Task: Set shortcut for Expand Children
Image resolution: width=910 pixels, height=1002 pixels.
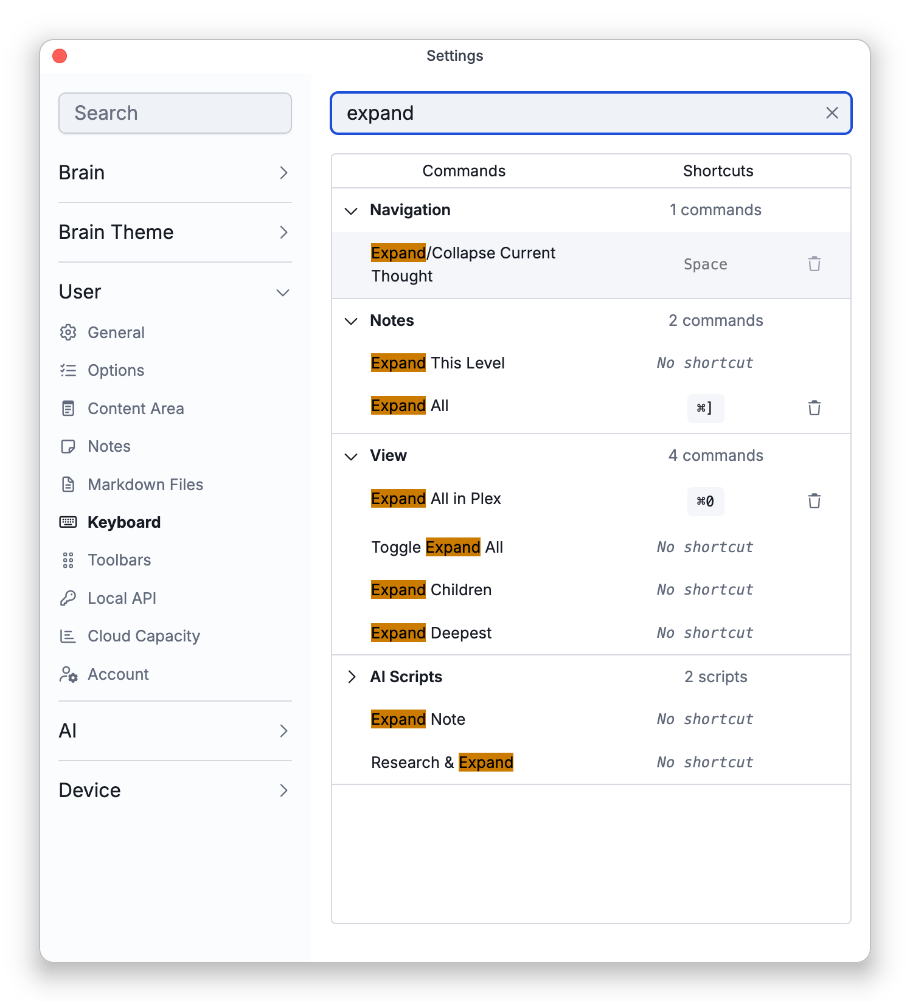Action: pos(705,590)
